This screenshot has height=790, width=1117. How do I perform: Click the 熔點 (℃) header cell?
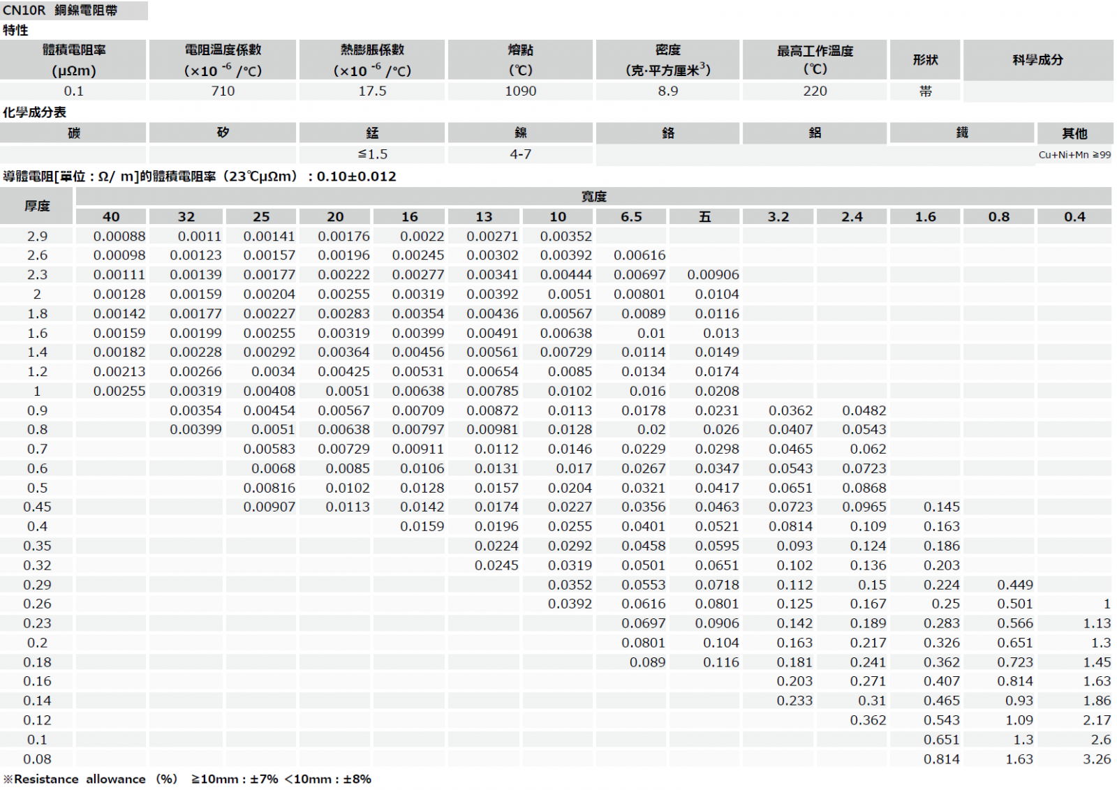pos(521,60)
